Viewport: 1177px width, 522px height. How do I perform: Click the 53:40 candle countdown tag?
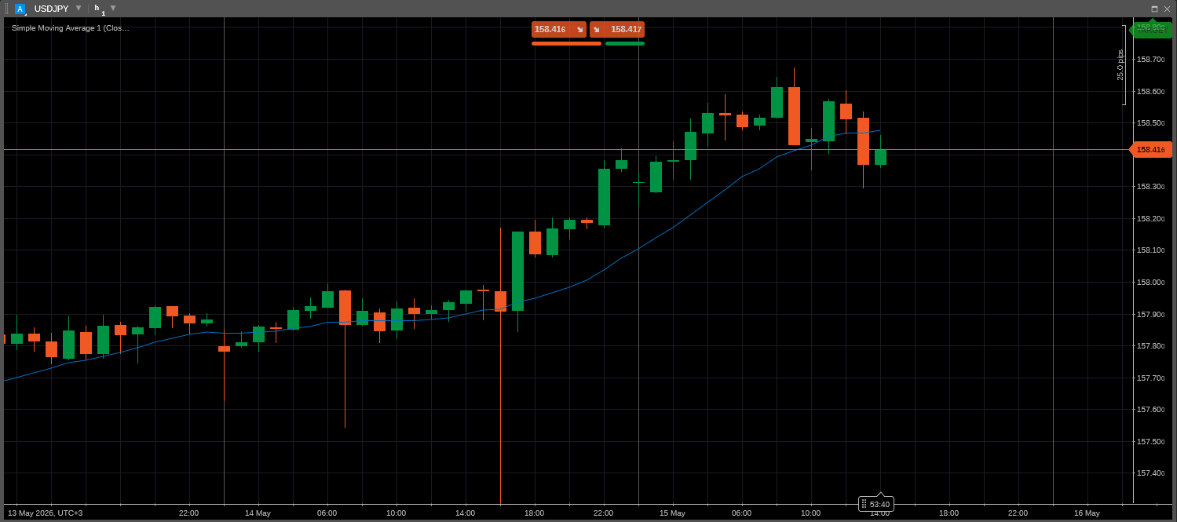click(875, 504)
